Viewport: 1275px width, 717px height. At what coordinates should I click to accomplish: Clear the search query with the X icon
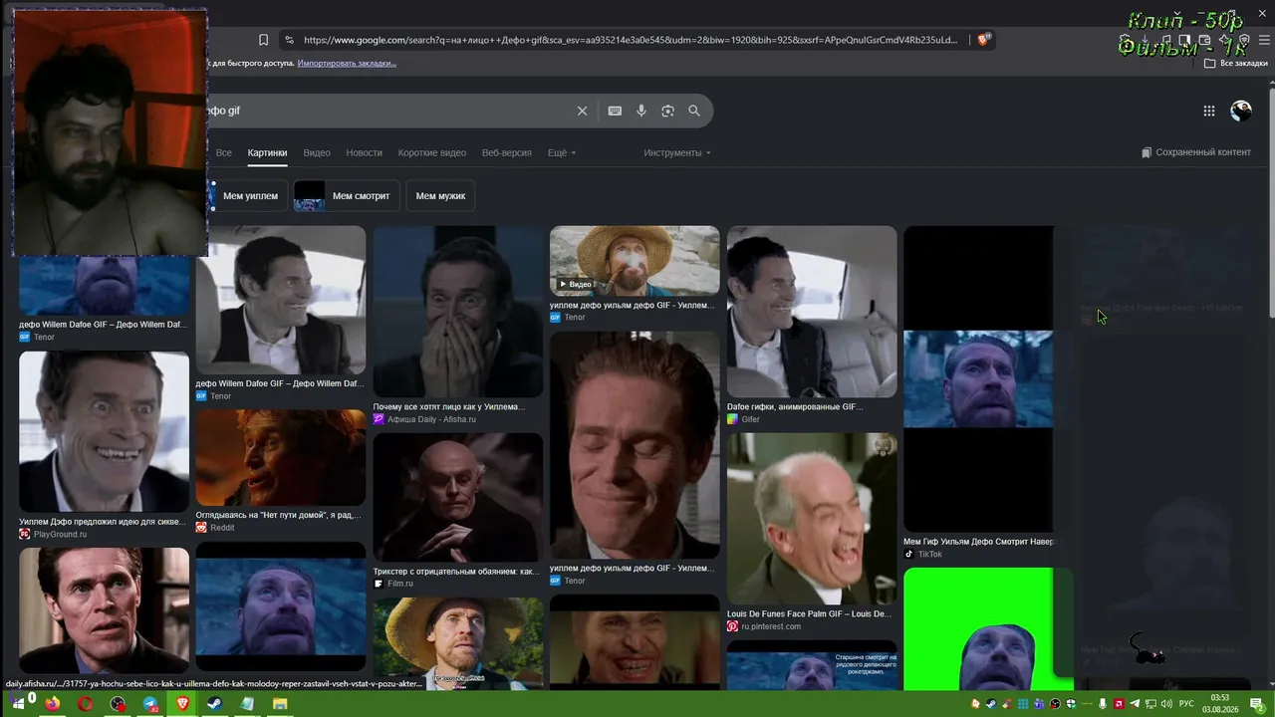[x=583, y=111]
